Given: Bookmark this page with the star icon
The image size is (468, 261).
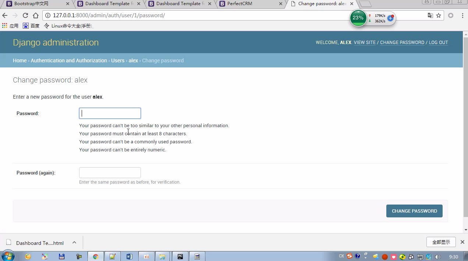Looking at the screenshot, I should [439, 15].
